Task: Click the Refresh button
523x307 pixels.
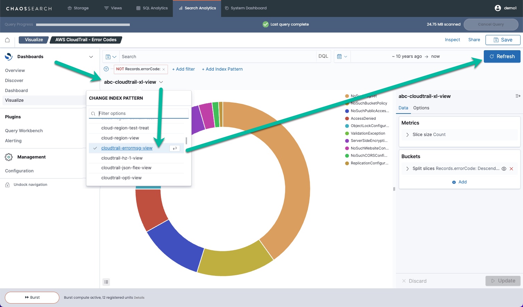Action: (502, 56)
